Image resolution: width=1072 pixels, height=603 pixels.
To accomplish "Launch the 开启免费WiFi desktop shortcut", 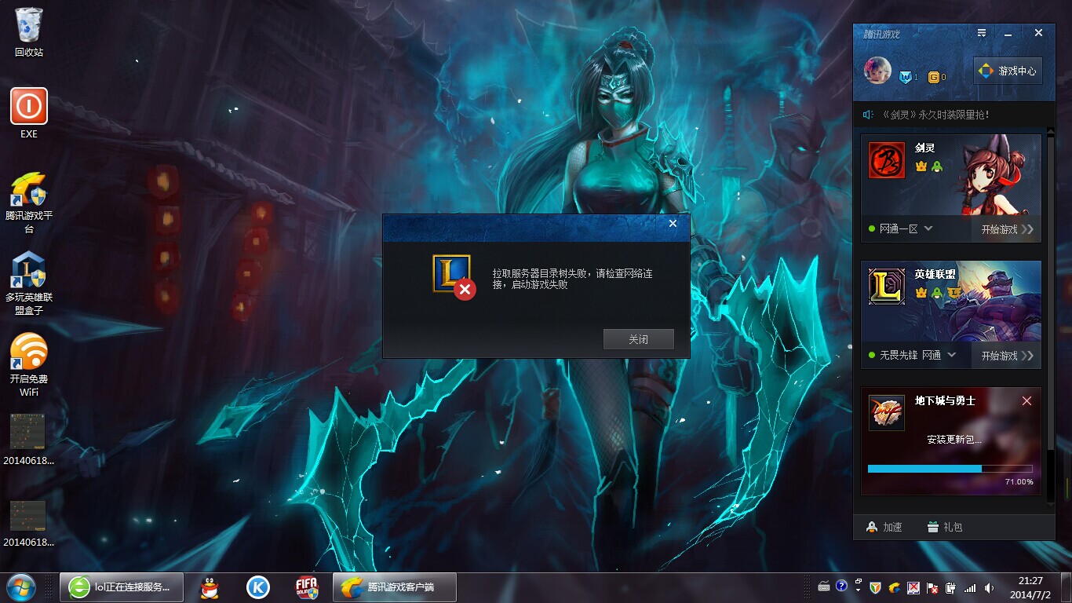I will 29,365.
